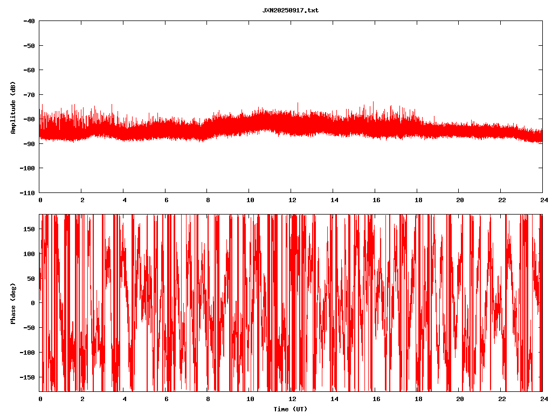The image size is (552, 414).
Task: Click the -40 tick on amplitude axis
Action: click(29, 21)
